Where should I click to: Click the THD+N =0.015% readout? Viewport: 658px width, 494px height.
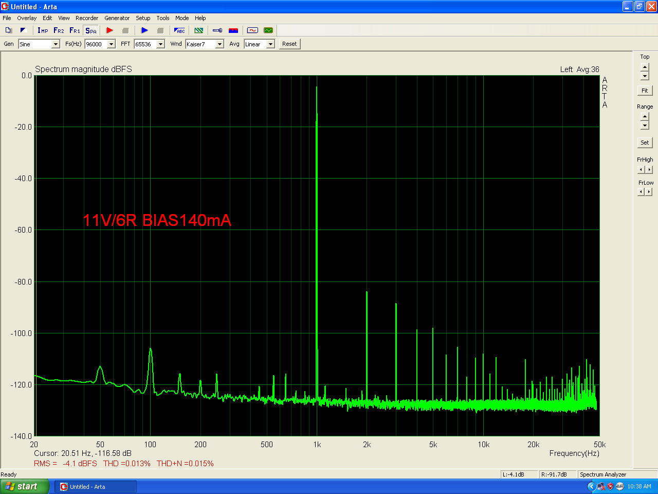click(x=185, y=464)
